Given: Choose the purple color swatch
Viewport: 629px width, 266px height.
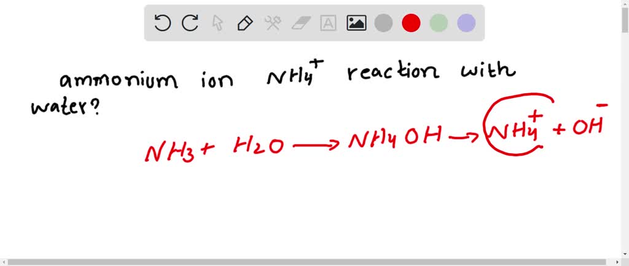Looking at the screenshot, I should click(466, 23).
